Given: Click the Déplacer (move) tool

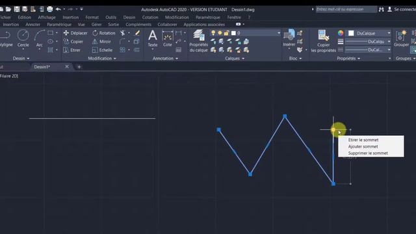Looking at the screenshot, I should tap(75, 33).
